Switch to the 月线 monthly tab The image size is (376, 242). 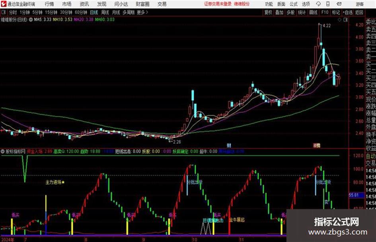[x=116, y=12]
